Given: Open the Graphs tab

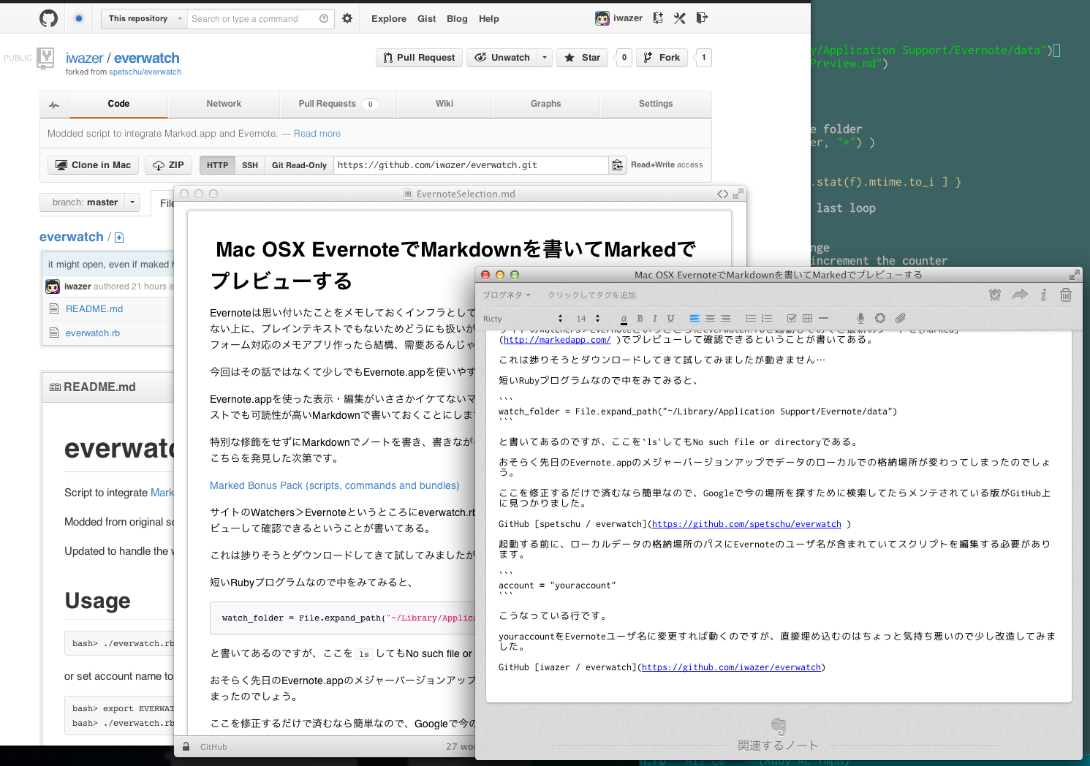Looking at the screenshot, I should pos(545,104).
